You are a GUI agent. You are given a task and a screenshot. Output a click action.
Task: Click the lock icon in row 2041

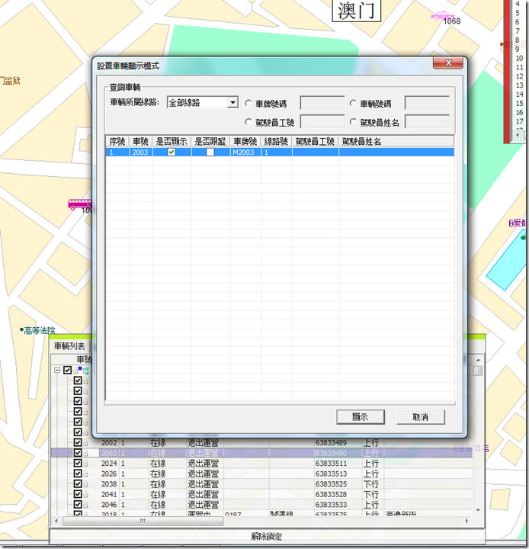point(86,494)
